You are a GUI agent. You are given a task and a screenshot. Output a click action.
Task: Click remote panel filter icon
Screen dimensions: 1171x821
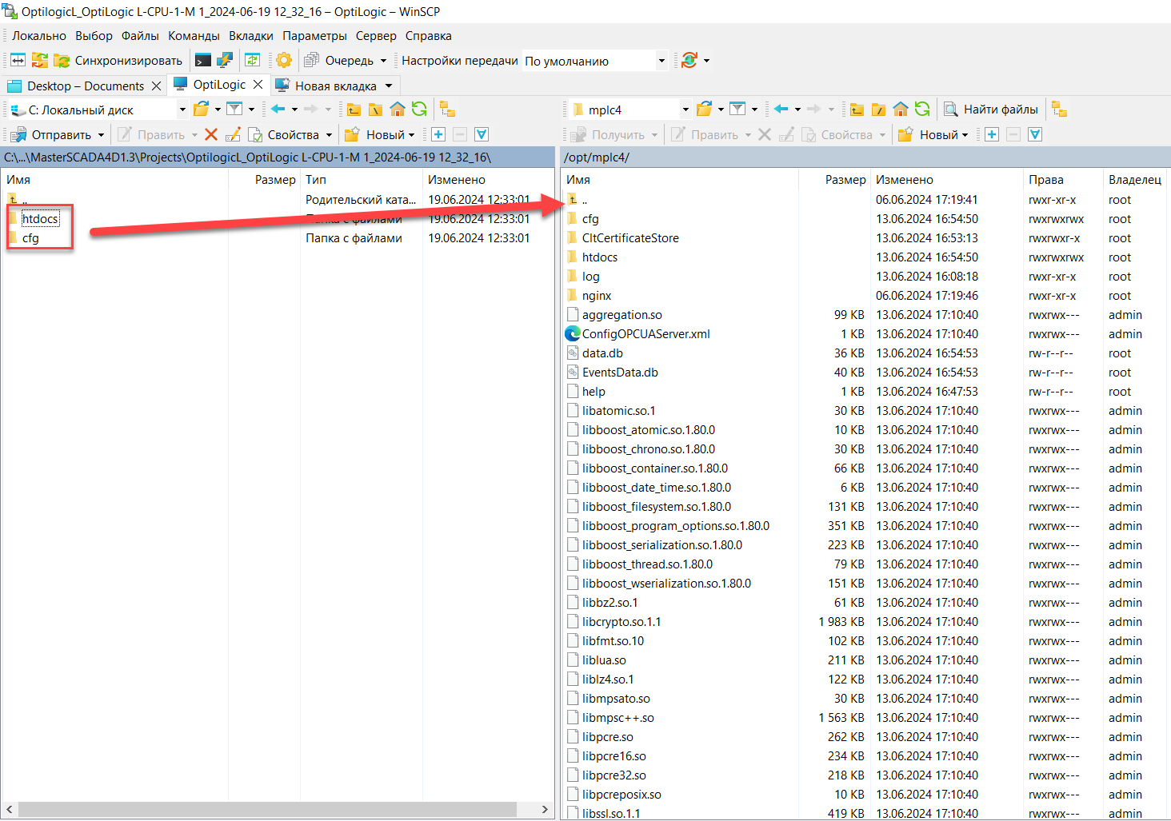737,109
